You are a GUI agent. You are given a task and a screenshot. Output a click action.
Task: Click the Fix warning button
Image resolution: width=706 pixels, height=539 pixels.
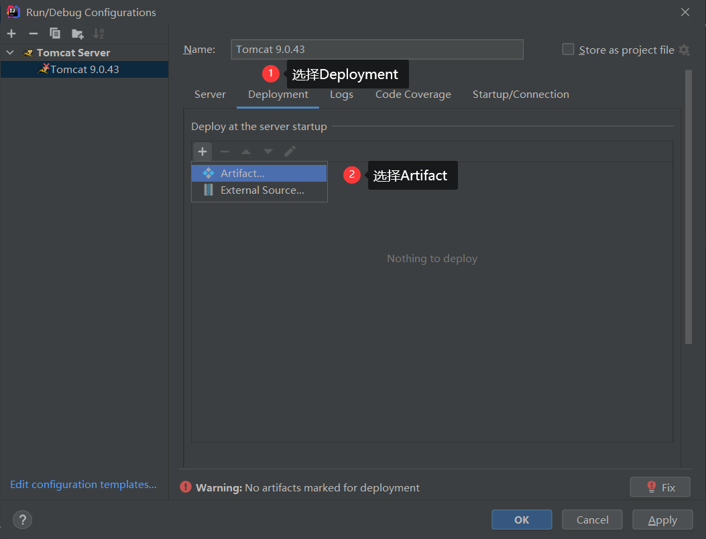[x=660, y=487]
